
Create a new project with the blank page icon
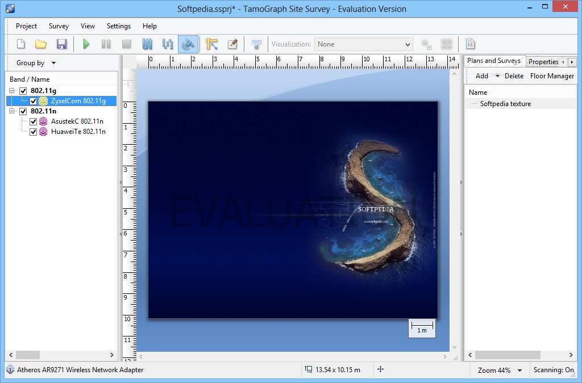point(21,44)
